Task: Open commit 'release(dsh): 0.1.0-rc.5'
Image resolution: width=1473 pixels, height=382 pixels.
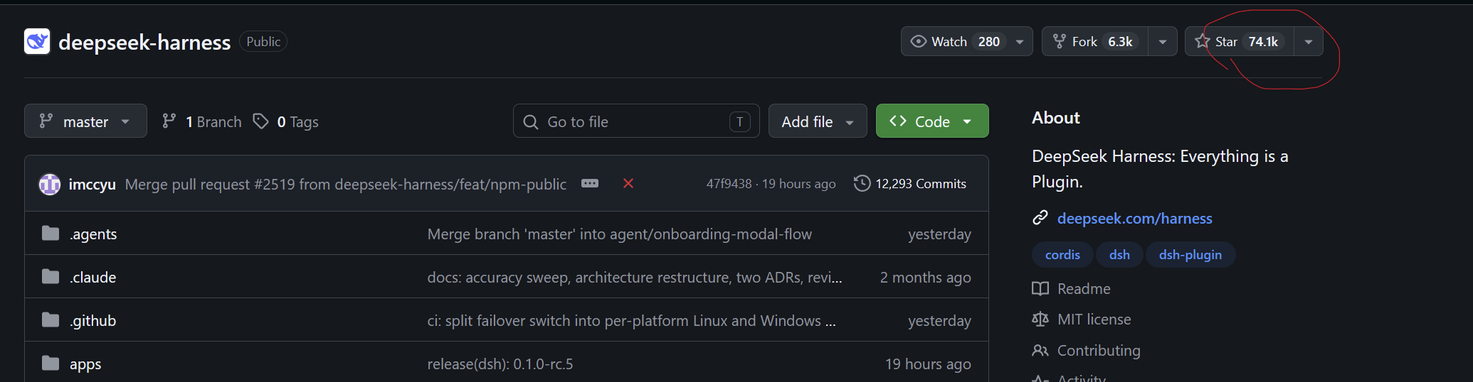Action: [500, 364]
